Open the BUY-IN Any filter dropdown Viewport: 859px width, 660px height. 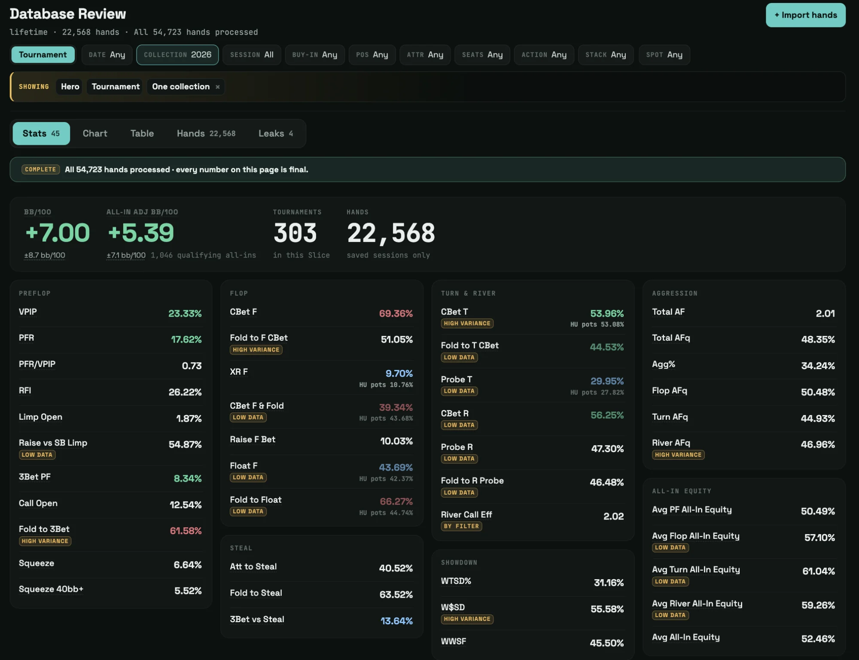click(x=315, y=55)
